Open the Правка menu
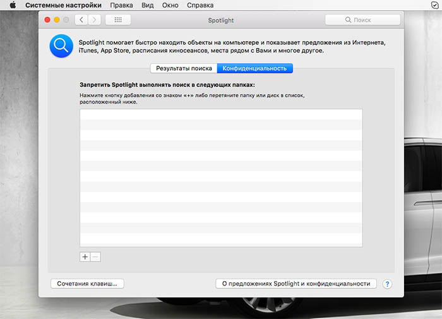 121,5
